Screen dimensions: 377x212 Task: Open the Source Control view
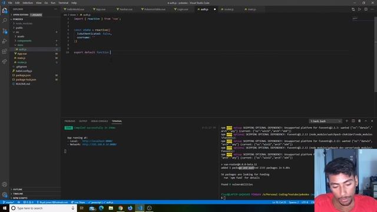pos(4,31)
